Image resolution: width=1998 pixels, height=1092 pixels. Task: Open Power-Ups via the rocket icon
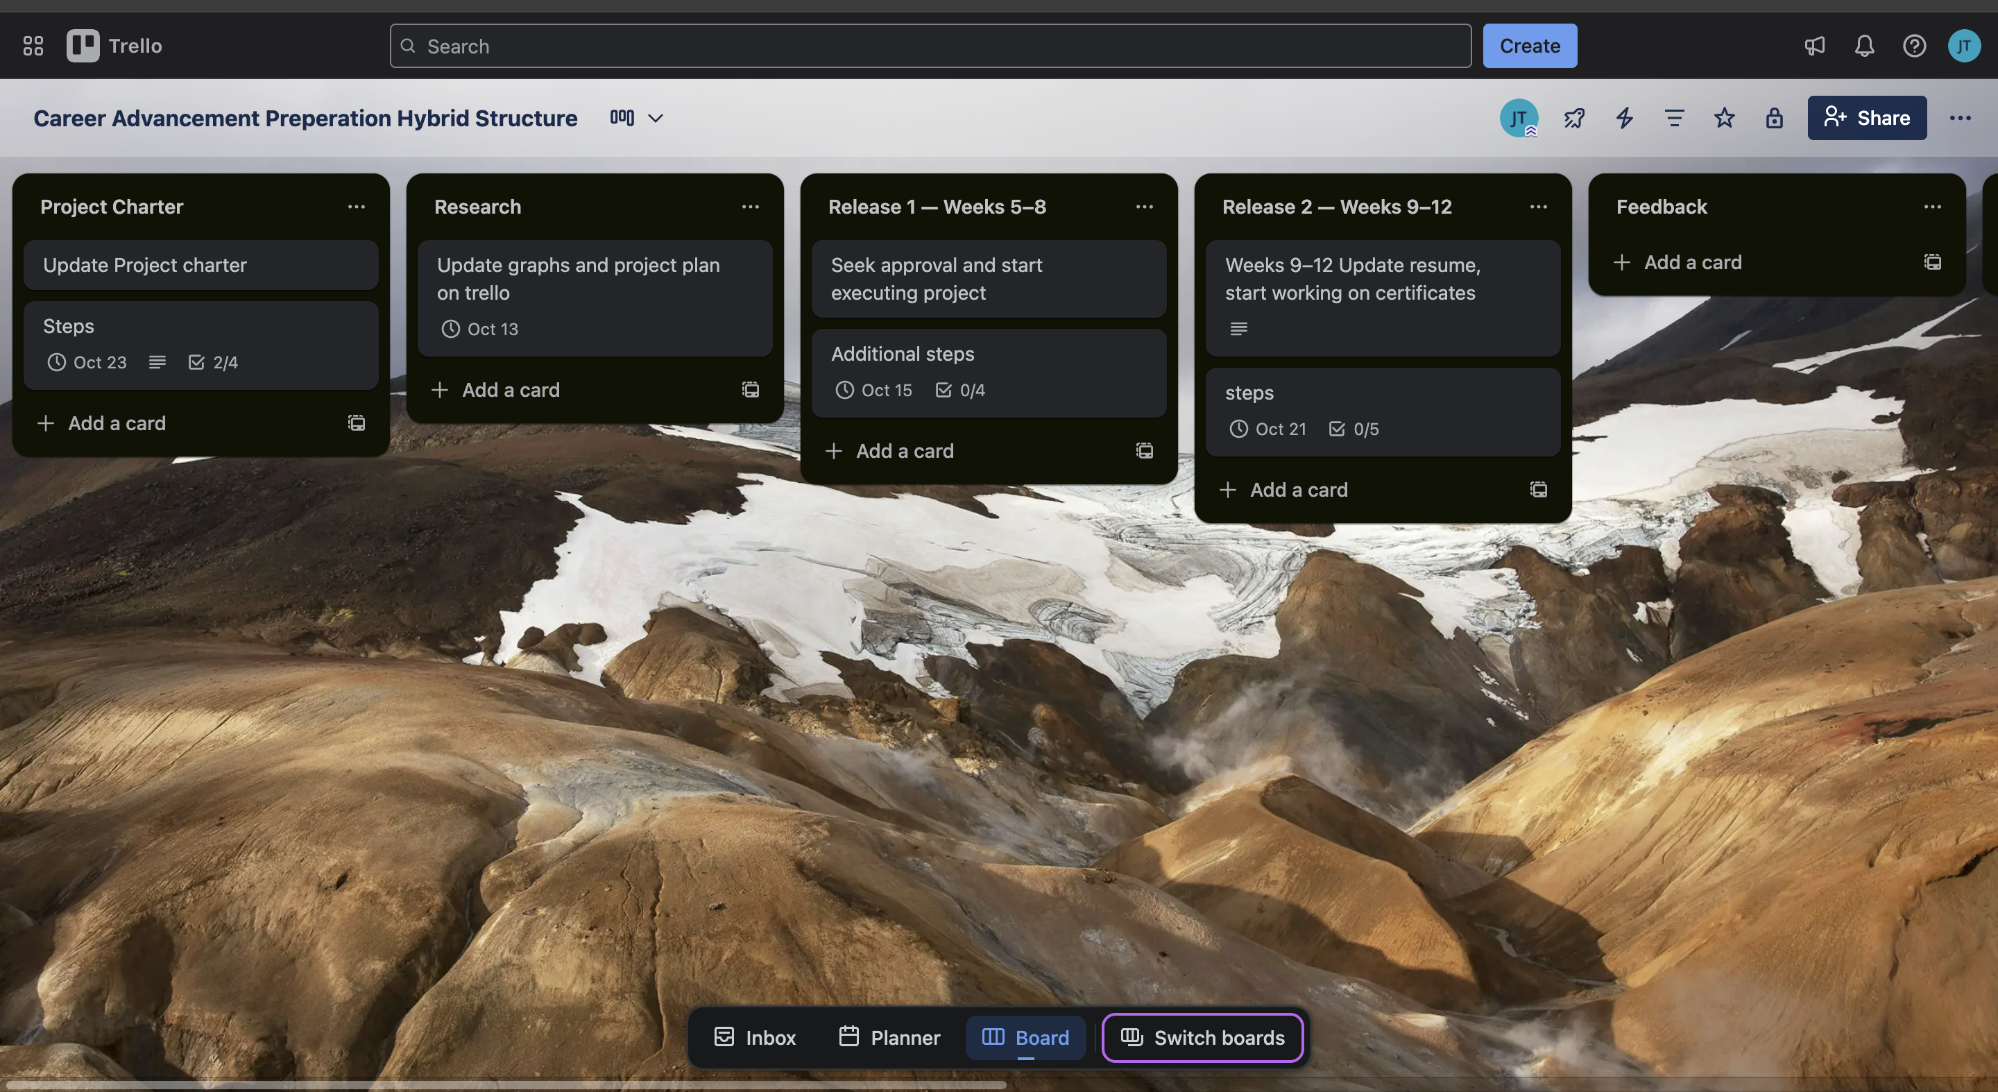tap(1575, 118)
